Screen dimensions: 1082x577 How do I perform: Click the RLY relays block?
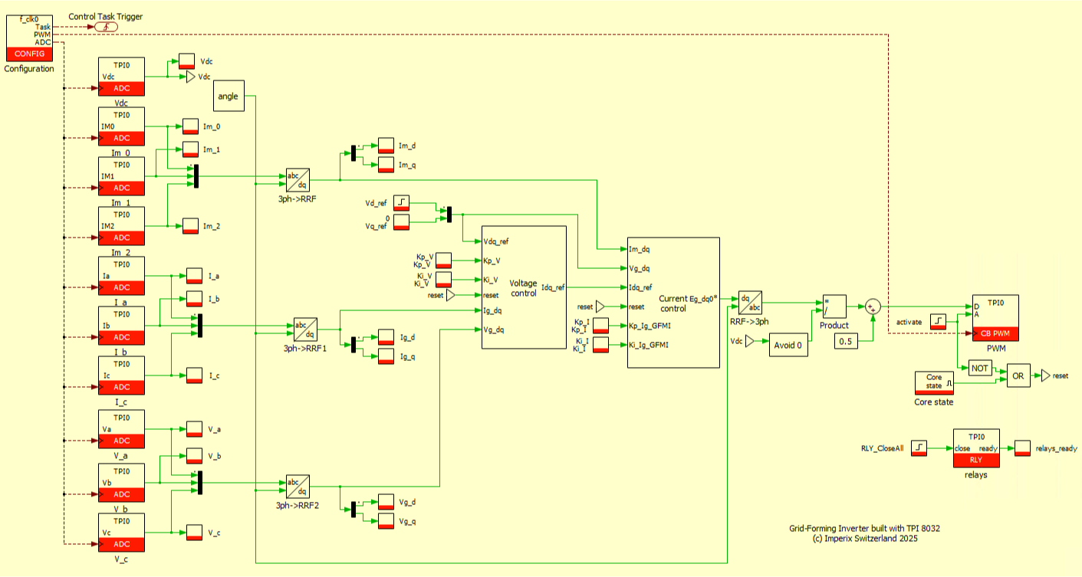click(x=976, y=448)
